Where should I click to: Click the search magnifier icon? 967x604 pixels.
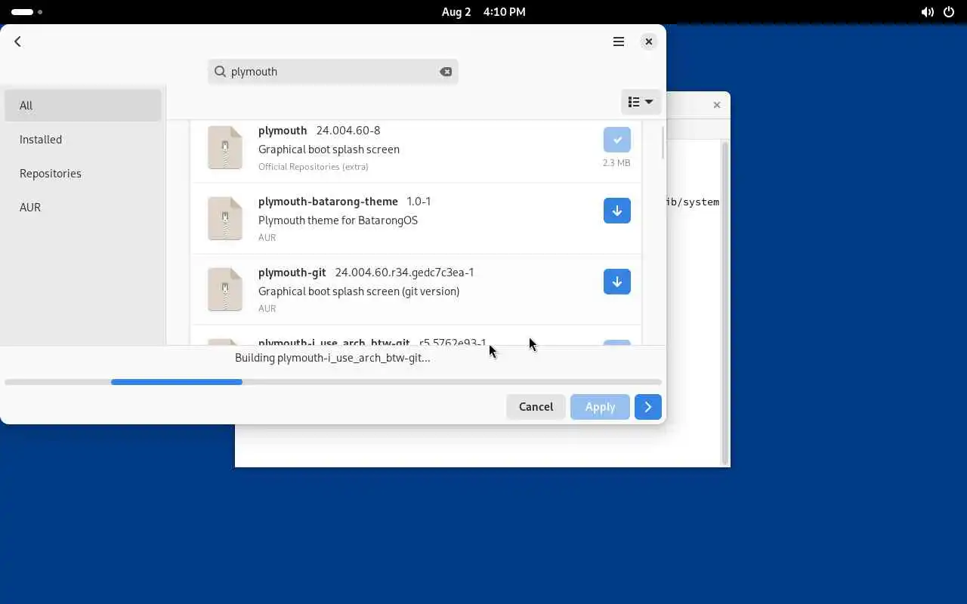[220, 71]
